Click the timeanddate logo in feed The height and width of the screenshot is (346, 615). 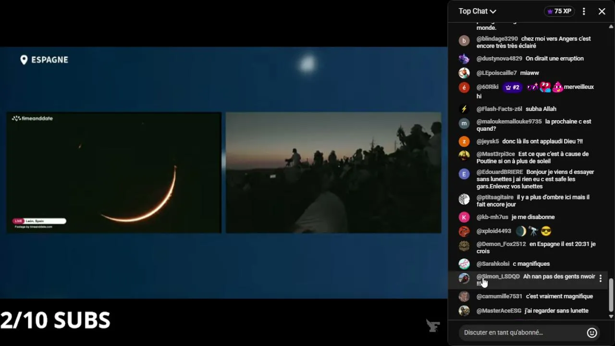pos(32,118)
